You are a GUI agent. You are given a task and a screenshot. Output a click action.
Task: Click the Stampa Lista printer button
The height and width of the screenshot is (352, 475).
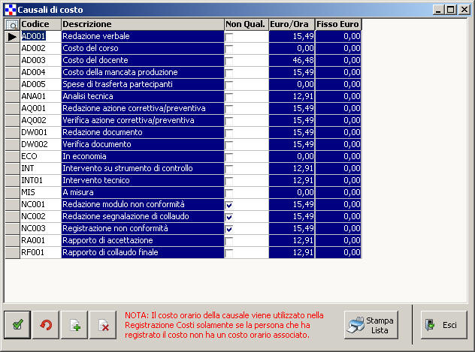click(371, 324)
